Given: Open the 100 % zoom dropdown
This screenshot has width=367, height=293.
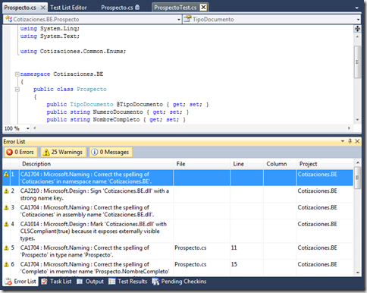Looking at the screenshot, I should tap(28, 128).
